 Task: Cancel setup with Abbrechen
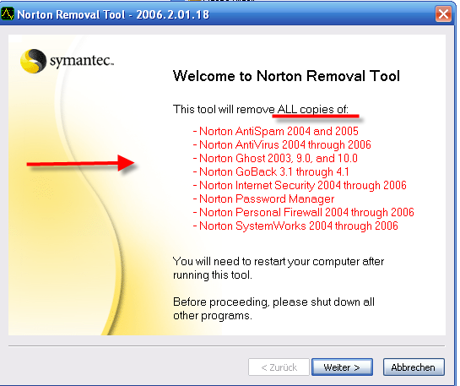coord(414,367)
